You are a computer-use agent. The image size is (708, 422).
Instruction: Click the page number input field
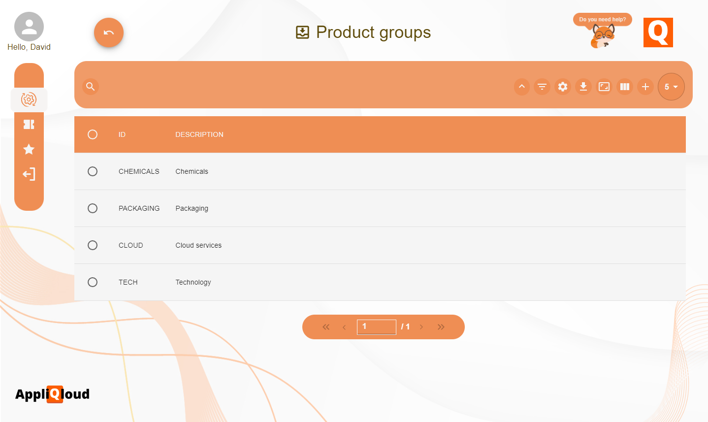(x=376, y=326)
